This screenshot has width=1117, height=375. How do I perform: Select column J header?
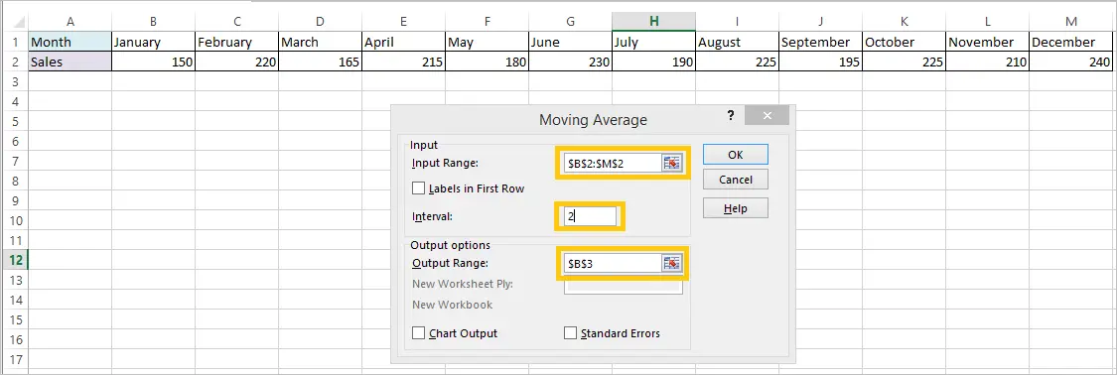coord(820,22)
